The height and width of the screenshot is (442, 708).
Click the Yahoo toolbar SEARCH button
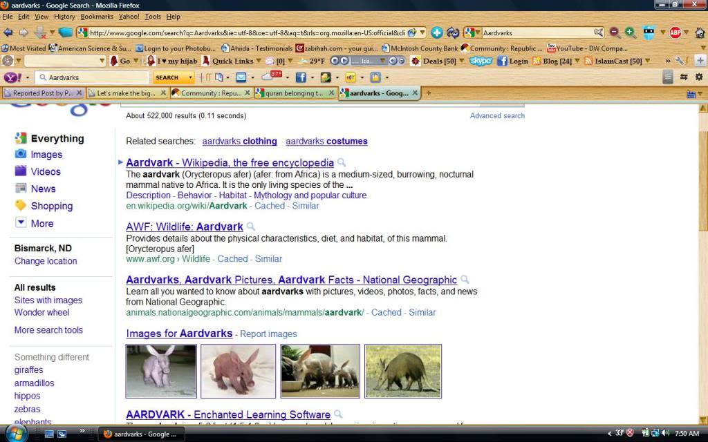point(167,77)
